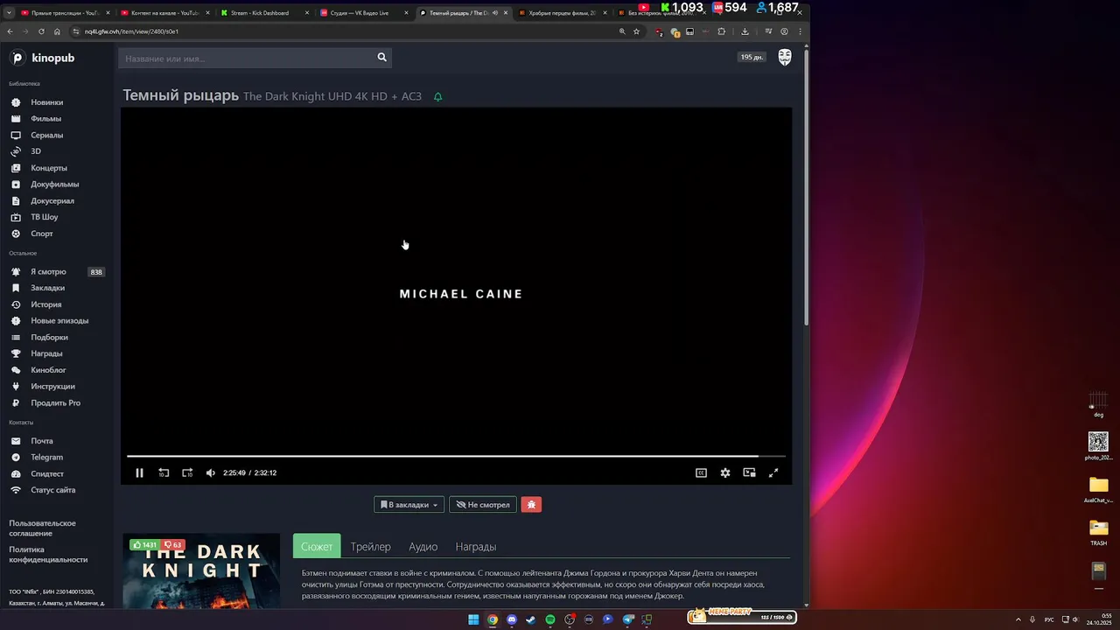Open Политика конфиденциальности link

click(x=48, y=555)
